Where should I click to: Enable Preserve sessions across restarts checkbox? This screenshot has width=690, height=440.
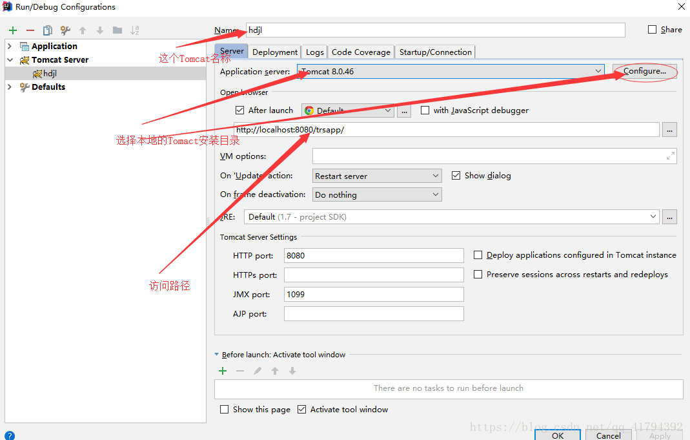pyautogui.click(x=478, y=275)
